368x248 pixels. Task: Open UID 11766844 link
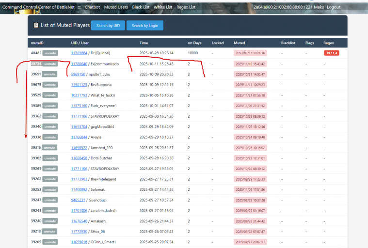[x=79, y=137]
